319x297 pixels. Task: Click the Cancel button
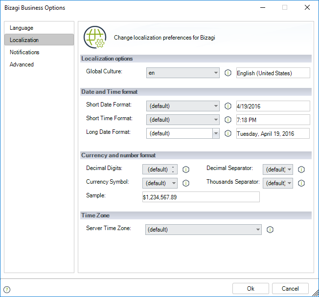click(x=290, y=289)
